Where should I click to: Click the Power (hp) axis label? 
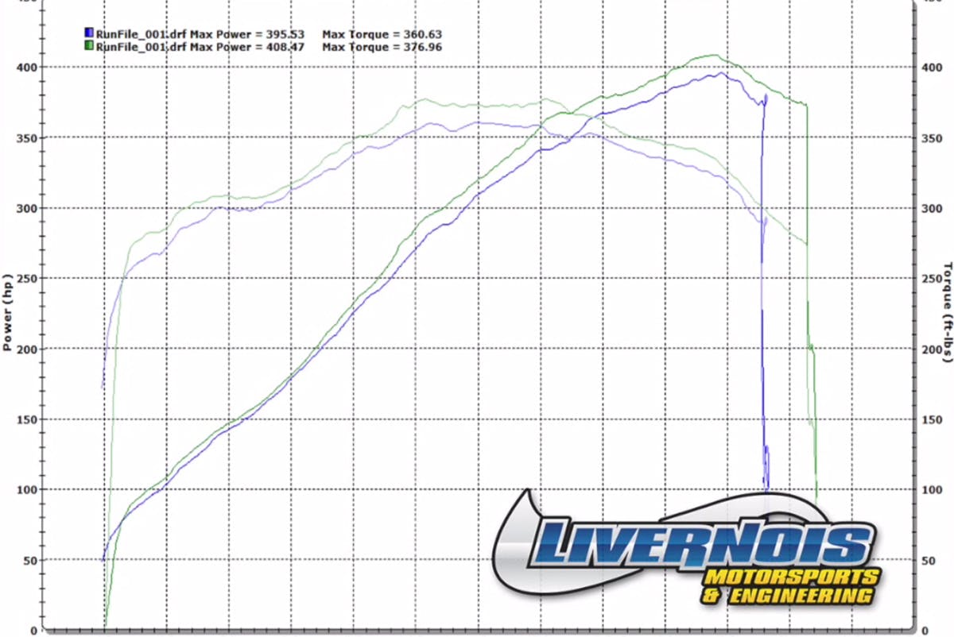(x=7, y=314)
